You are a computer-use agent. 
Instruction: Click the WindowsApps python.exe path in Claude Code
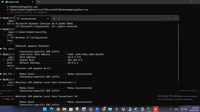tap(47, 10)
